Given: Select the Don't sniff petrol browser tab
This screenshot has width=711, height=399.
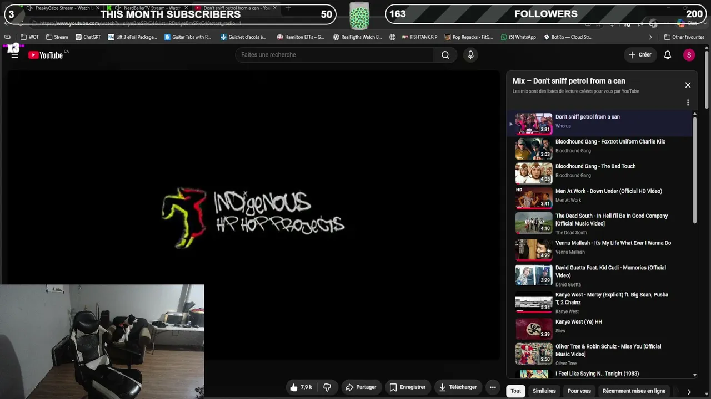Looking at the screenshot, I should click(x=236, y=8).
